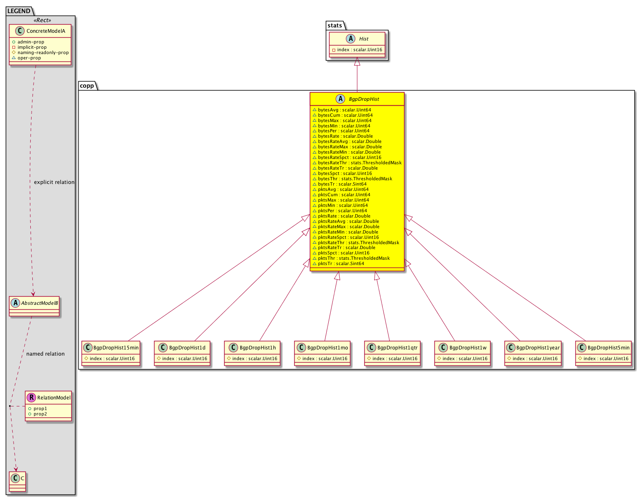Click the 'C' icon of BgpDropHist5min
This screenshot has width=643, height=499.
pyautogui.click(x=582, y=348)
